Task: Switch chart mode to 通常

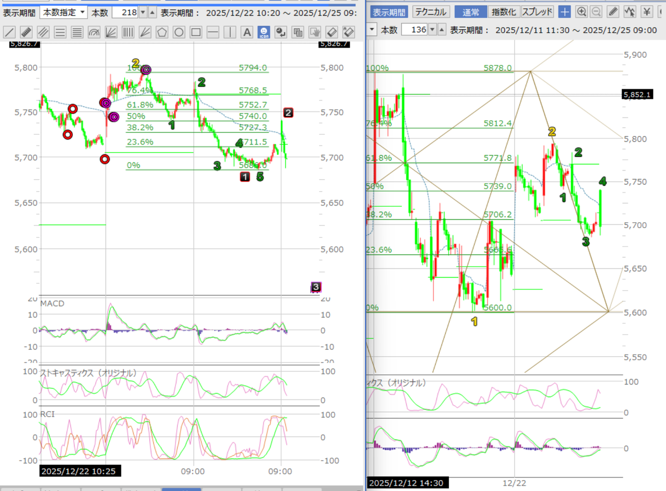Action: [470, 11]
